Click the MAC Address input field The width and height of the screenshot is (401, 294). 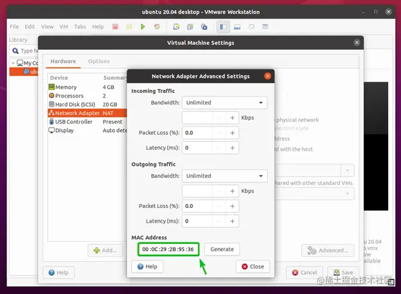[x=168, y=249]
